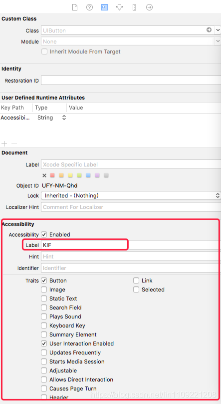Toggle Inherit Module From Target checkbox
221x404 pixels.
click(x=44, y=51)
